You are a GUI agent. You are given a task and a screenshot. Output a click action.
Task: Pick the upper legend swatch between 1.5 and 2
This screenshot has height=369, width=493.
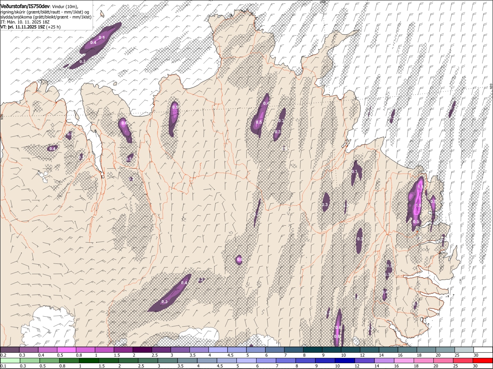click(x=123, y=349)
